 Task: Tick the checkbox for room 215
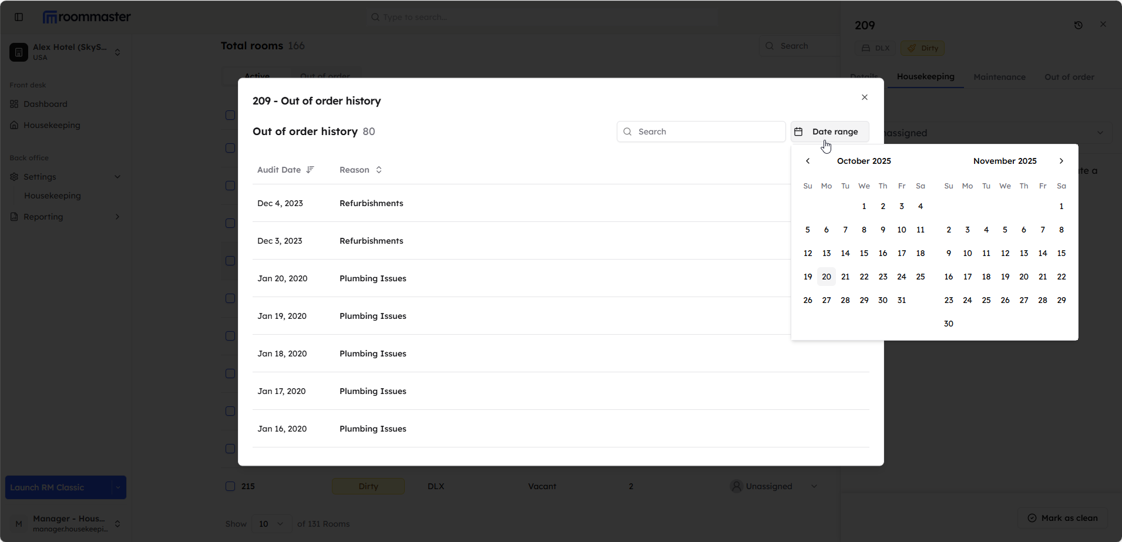coord(230,486)
